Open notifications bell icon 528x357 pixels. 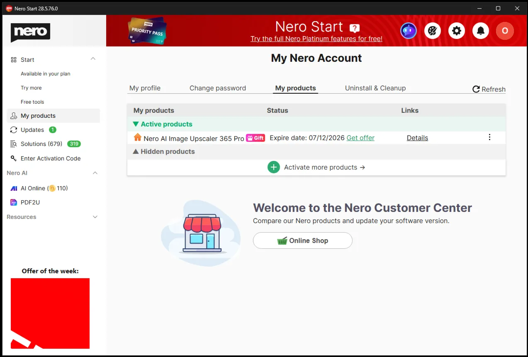click(x=481, y=31)
